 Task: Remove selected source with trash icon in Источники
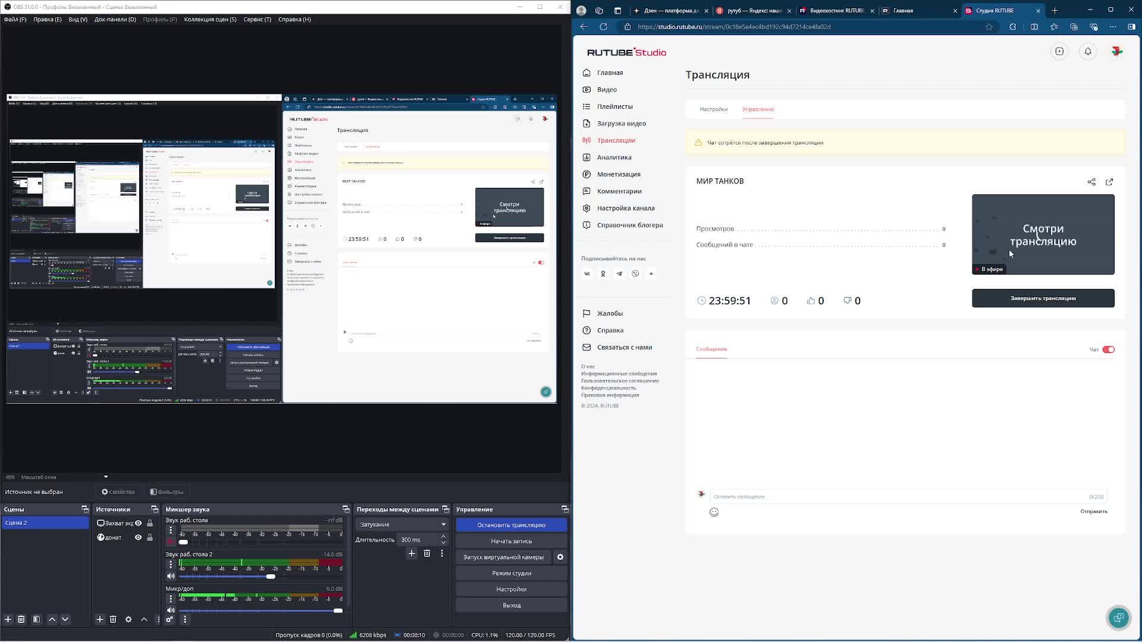click(113, 619)
